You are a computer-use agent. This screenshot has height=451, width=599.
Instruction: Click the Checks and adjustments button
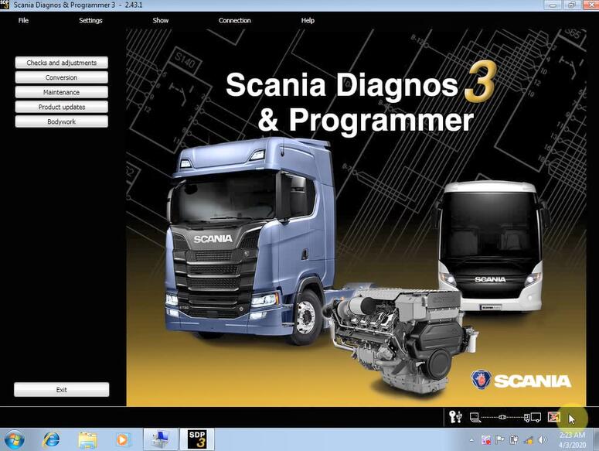62,63
